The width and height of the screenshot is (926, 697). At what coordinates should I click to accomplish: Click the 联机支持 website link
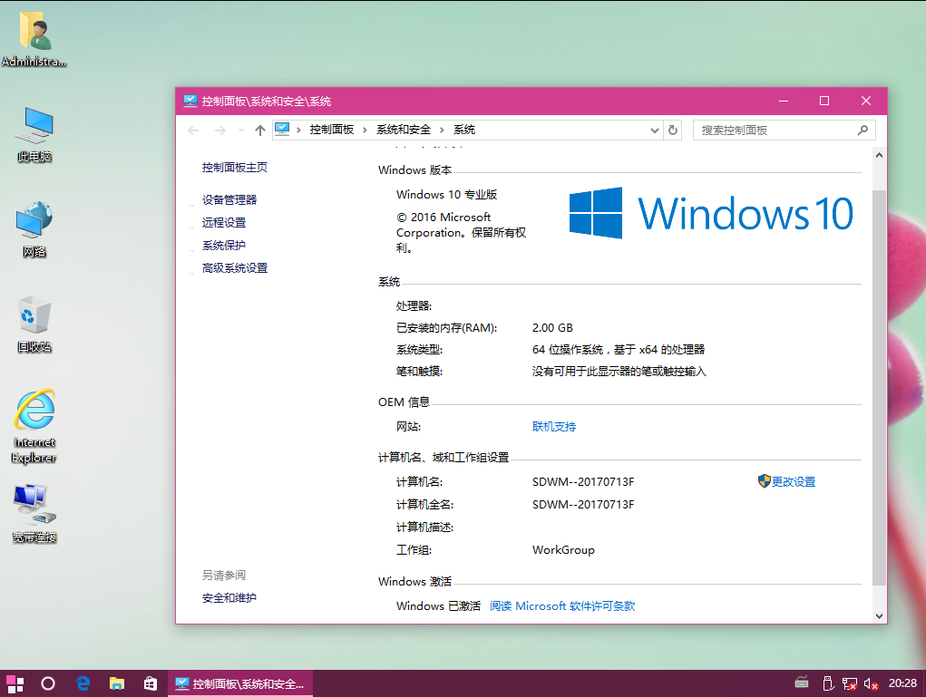554,427
